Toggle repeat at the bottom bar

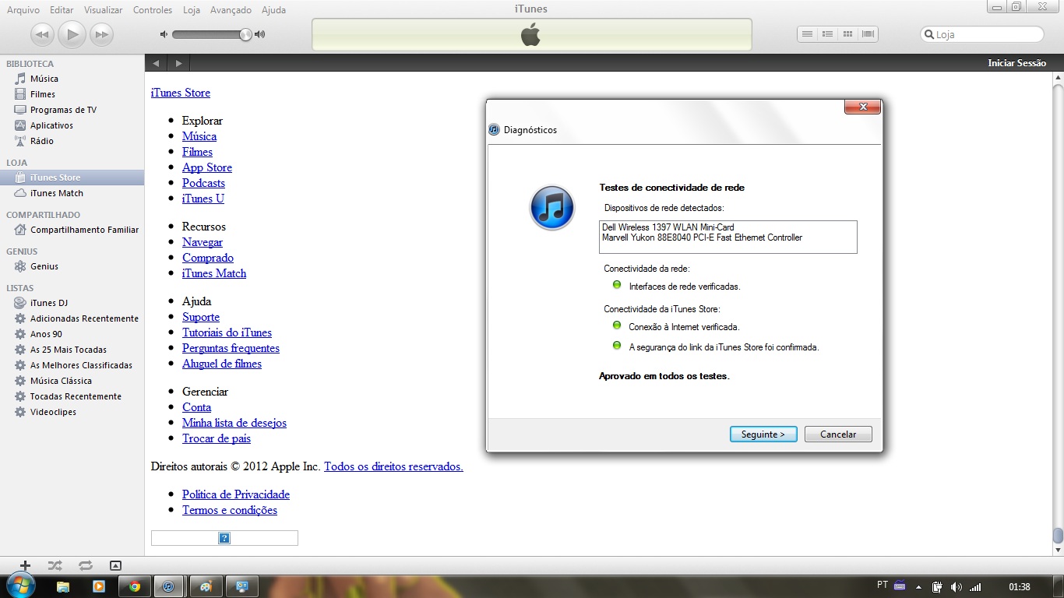(85, 566)
